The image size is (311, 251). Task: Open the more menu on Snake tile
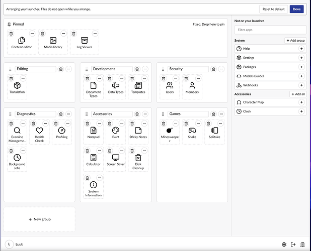tap(198, 123)
